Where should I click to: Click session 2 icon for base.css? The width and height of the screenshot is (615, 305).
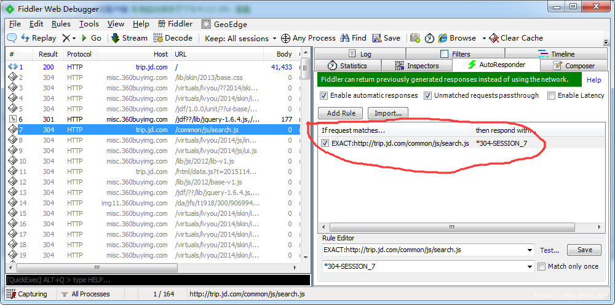(12, 77)
